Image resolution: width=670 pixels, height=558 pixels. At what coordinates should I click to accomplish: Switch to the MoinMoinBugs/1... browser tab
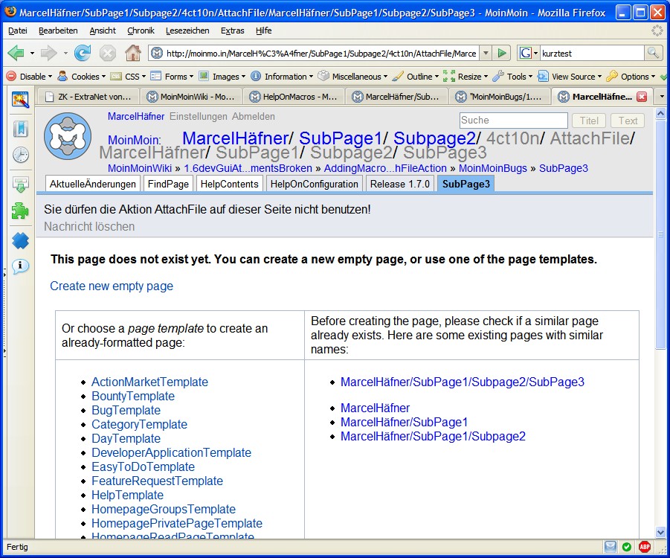click(x=499, y=97)
